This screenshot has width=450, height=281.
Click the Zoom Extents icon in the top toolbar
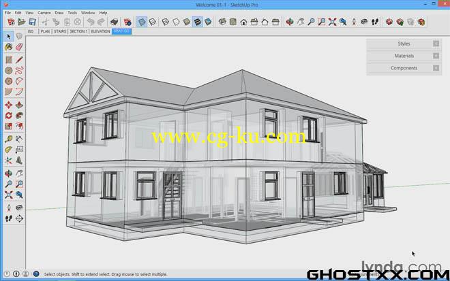click(332, 22)
